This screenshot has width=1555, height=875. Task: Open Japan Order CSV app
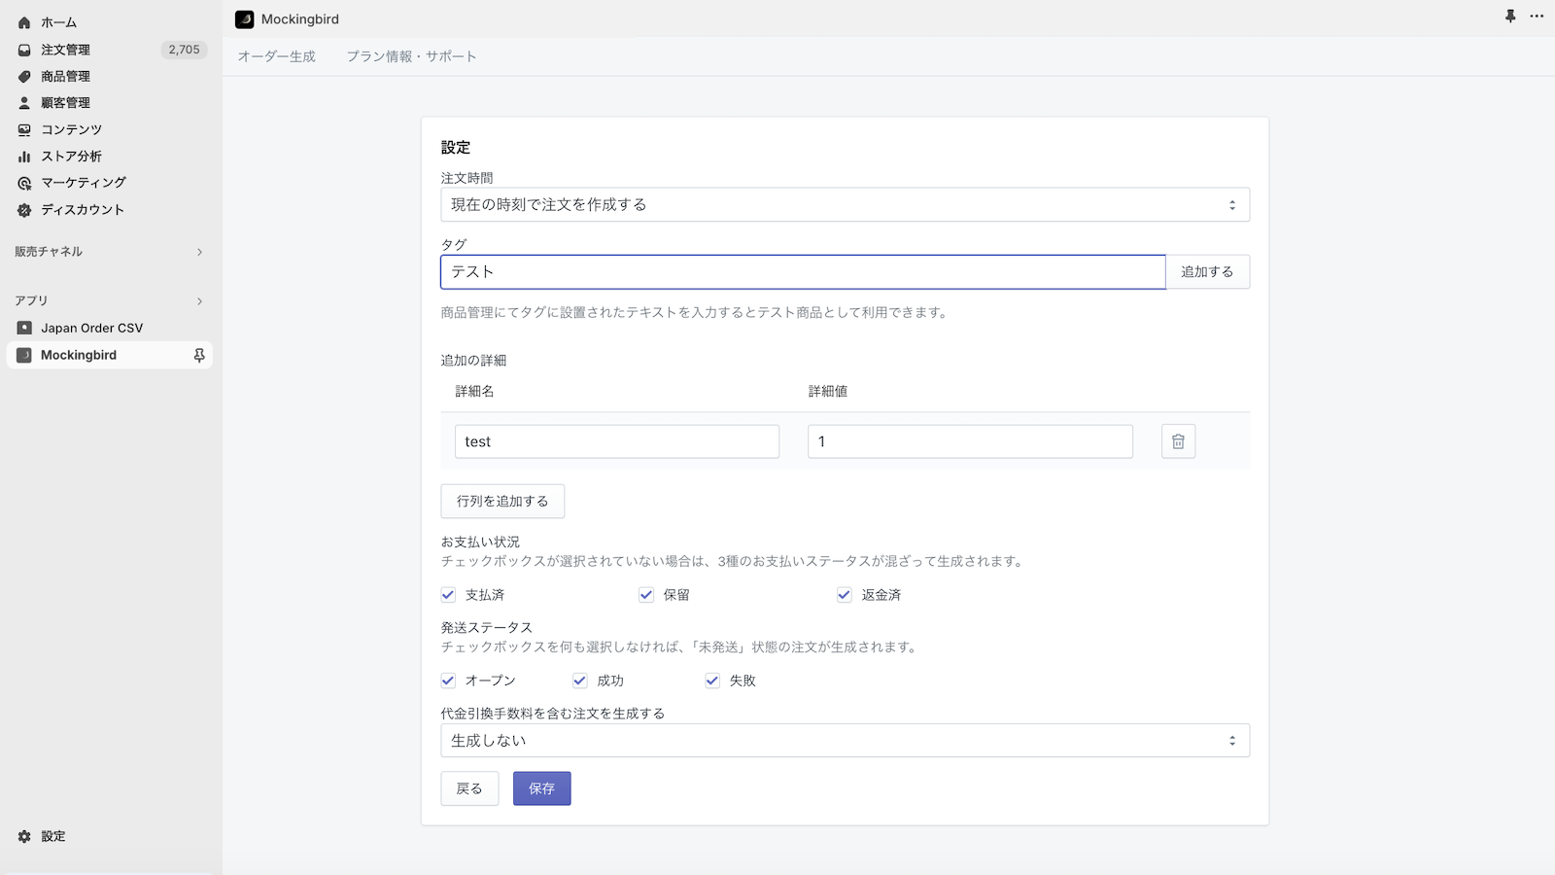click(x=91, y=328)
